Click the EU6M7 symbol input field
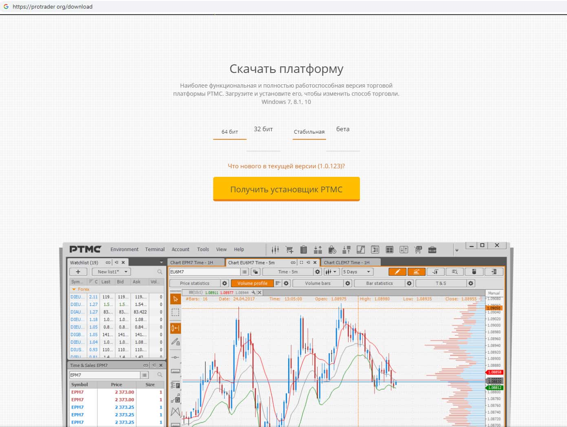Screen dimensions: 567x427 [205, 272]
